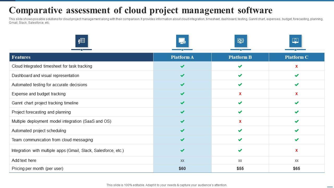
Task: Click the device icon above Platform C
Action: coord(295,41)
